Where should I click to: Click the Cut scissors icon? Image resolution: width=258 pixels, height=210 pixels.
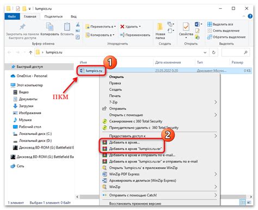coord(78,24)
